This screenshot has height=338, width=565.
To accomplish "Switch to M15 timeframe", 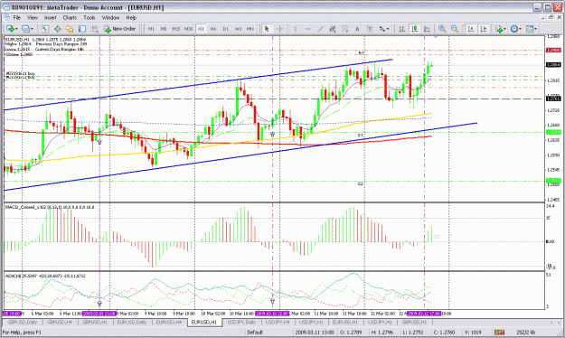I will (x=176, y=28).
